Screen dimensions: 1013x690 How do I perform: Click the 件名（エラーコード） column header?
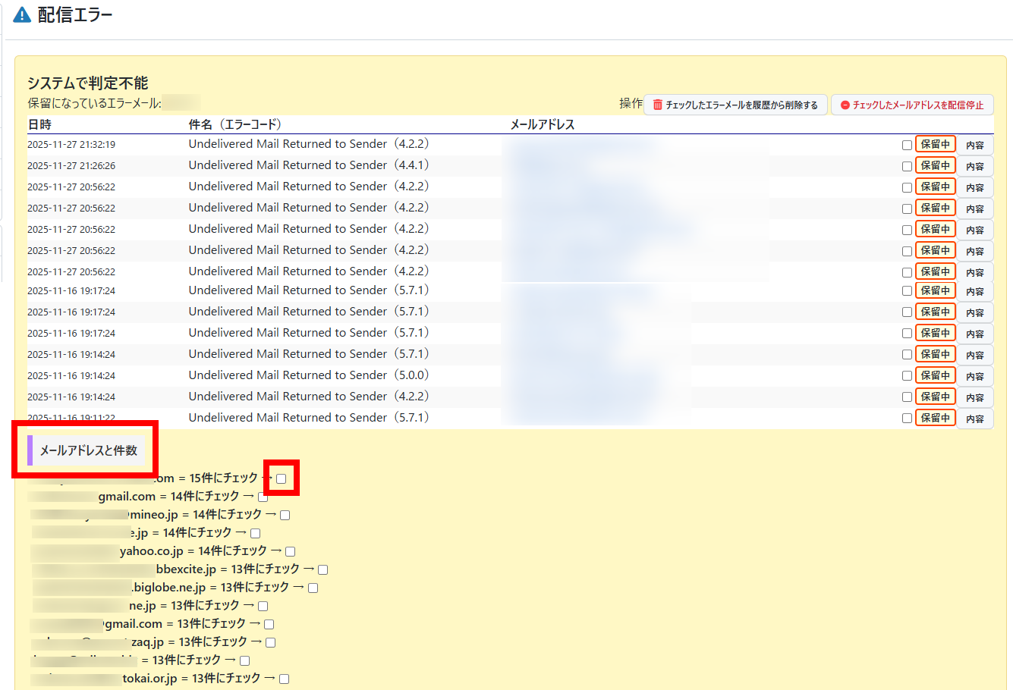coord(234,124)
